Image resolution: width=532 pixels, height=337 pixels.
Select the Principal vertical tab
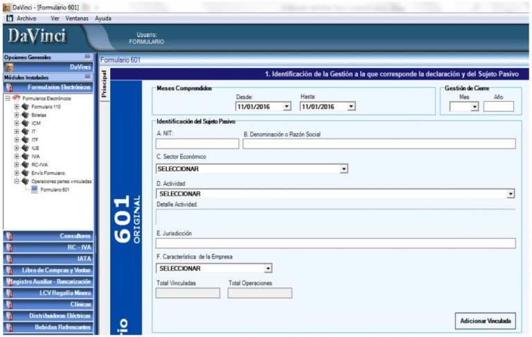[x=105, y=85]
